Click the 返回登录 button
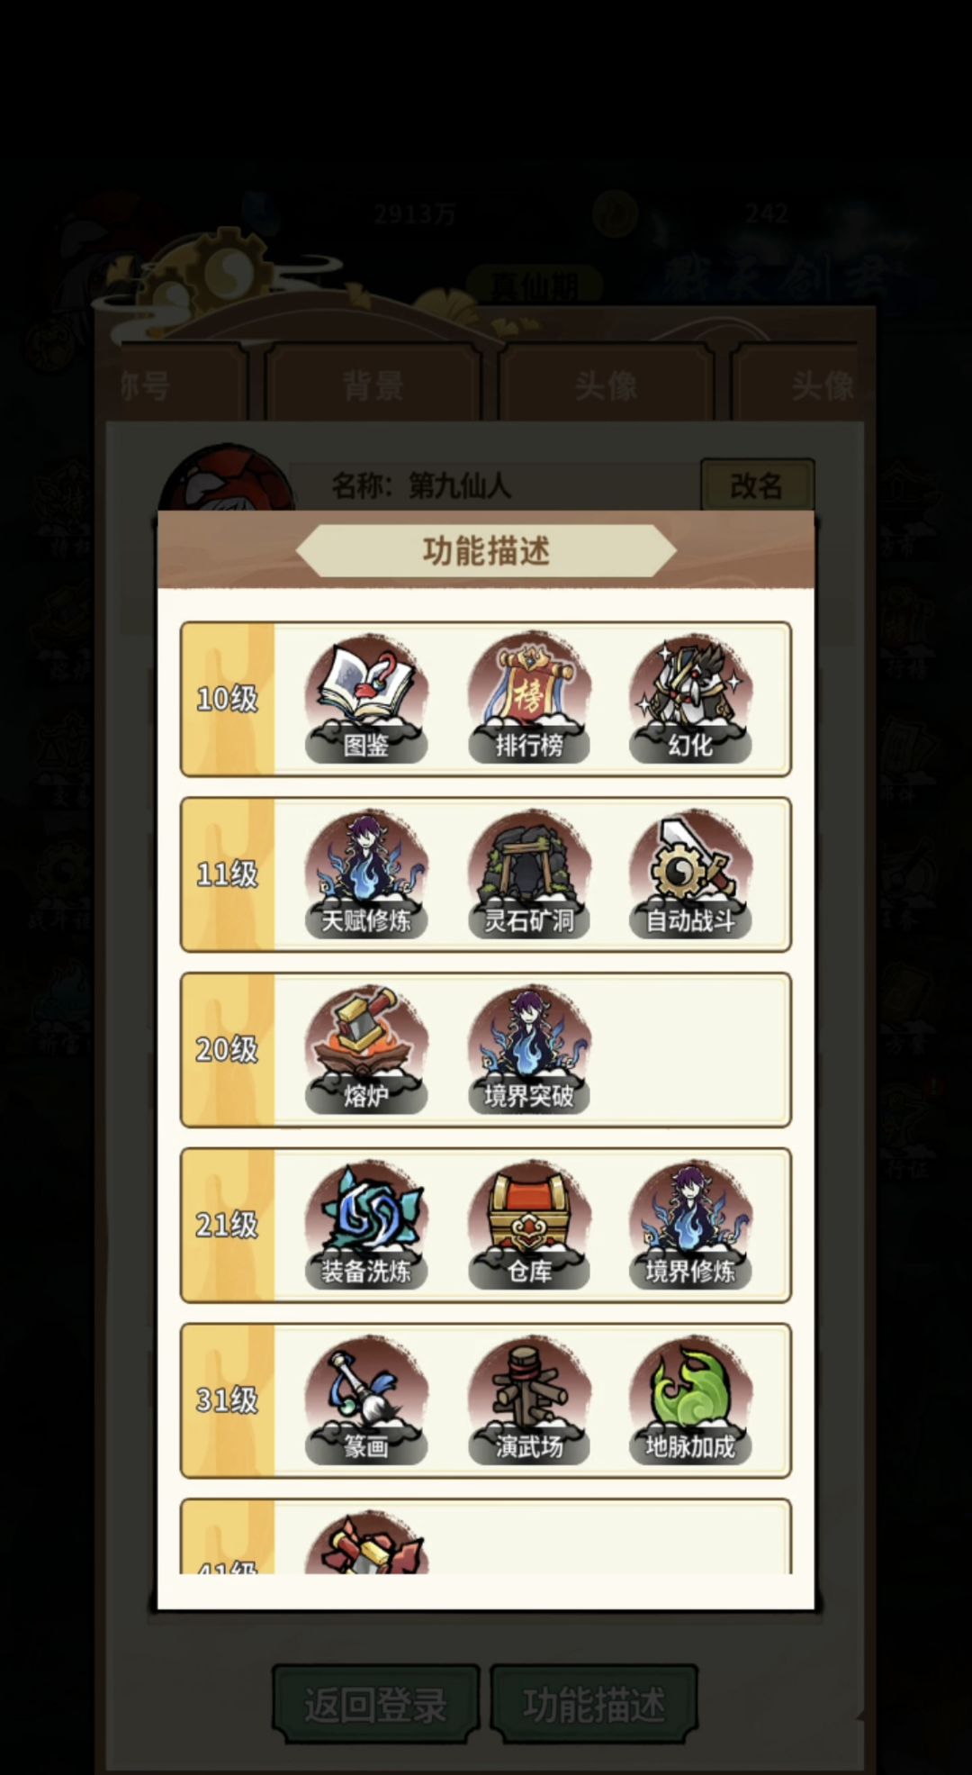The width and height of the screenshot is (972, 1775). pos(375,1704)
